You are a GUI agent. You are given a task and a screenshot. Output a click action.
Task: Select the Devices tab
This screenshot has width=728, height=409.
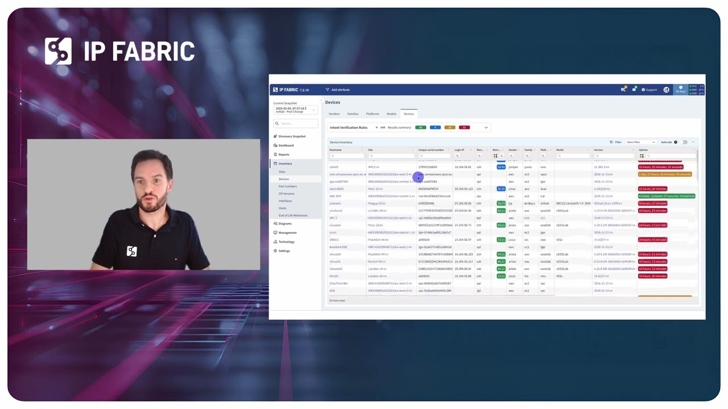click(409, 114)
